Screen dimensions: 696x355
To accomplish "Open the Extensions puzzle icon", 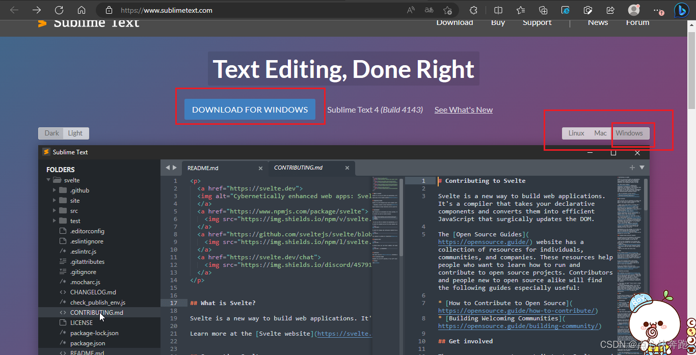I will pos(473,10).
